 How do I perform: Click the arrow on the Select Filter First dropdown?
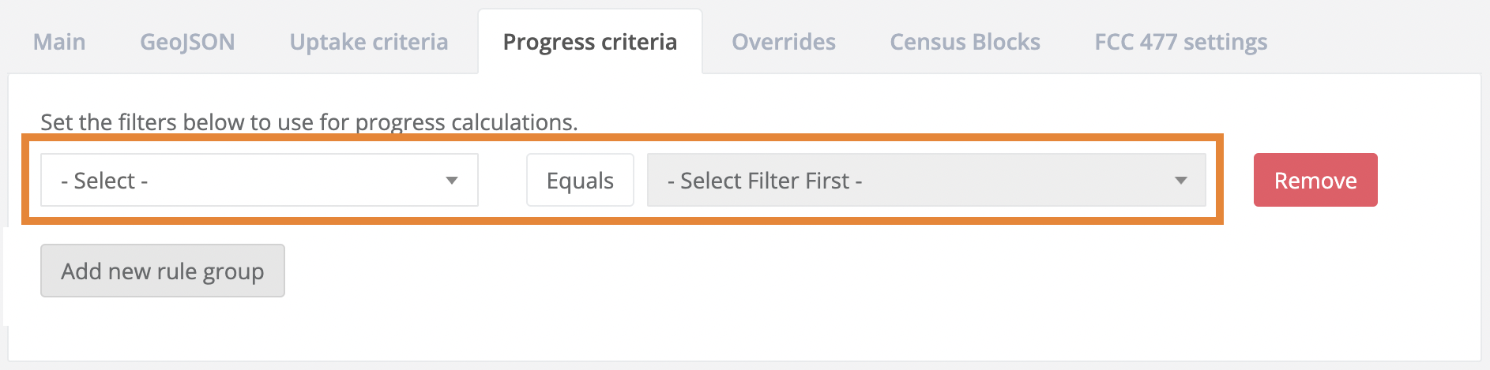pyautogui.click(x=1181, y=181)
